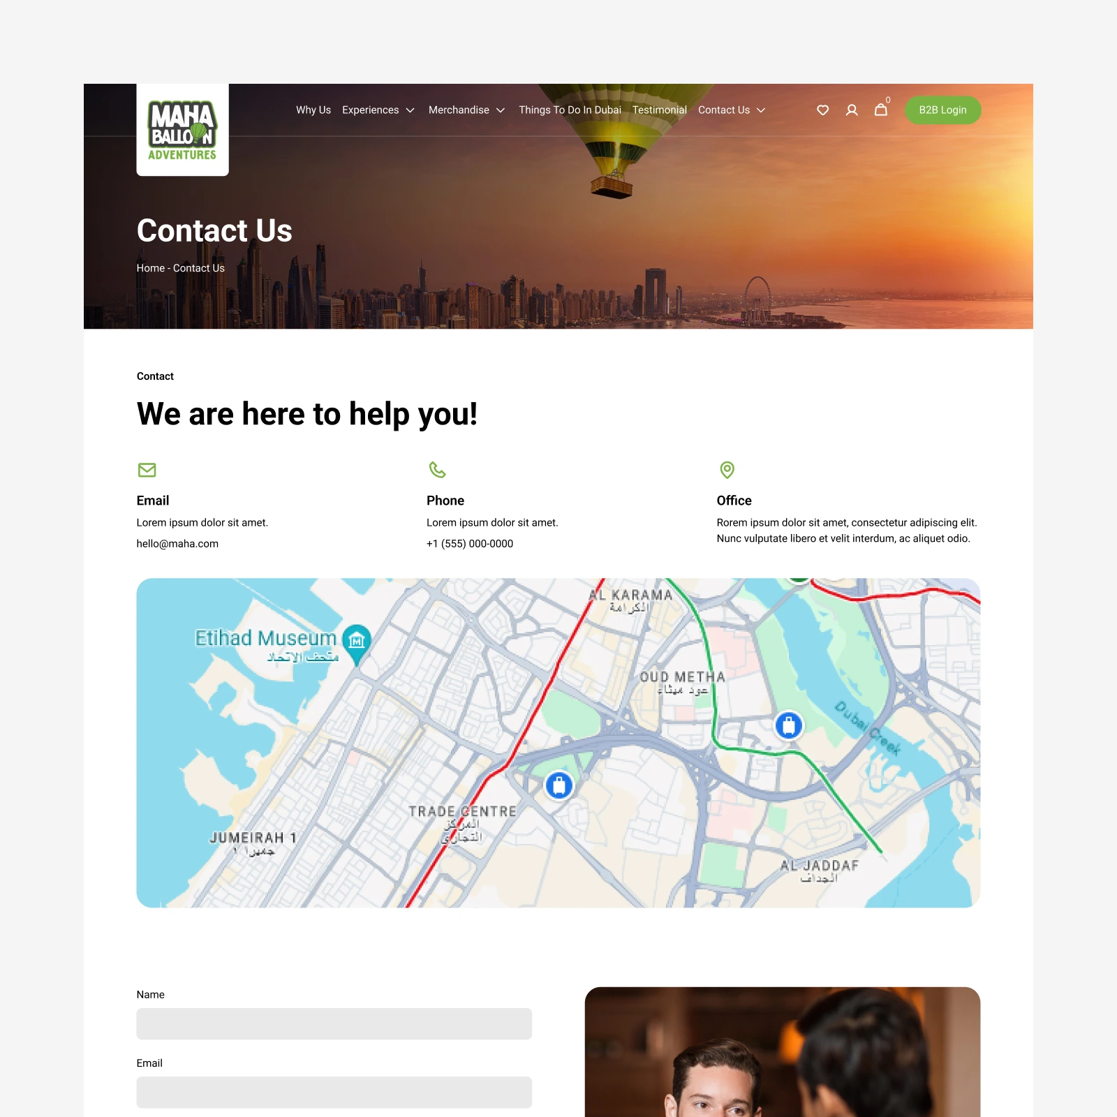This screenshot has height=1117, width=1117.
Task: Go to the Testimonial page
Action: [660, 110]
